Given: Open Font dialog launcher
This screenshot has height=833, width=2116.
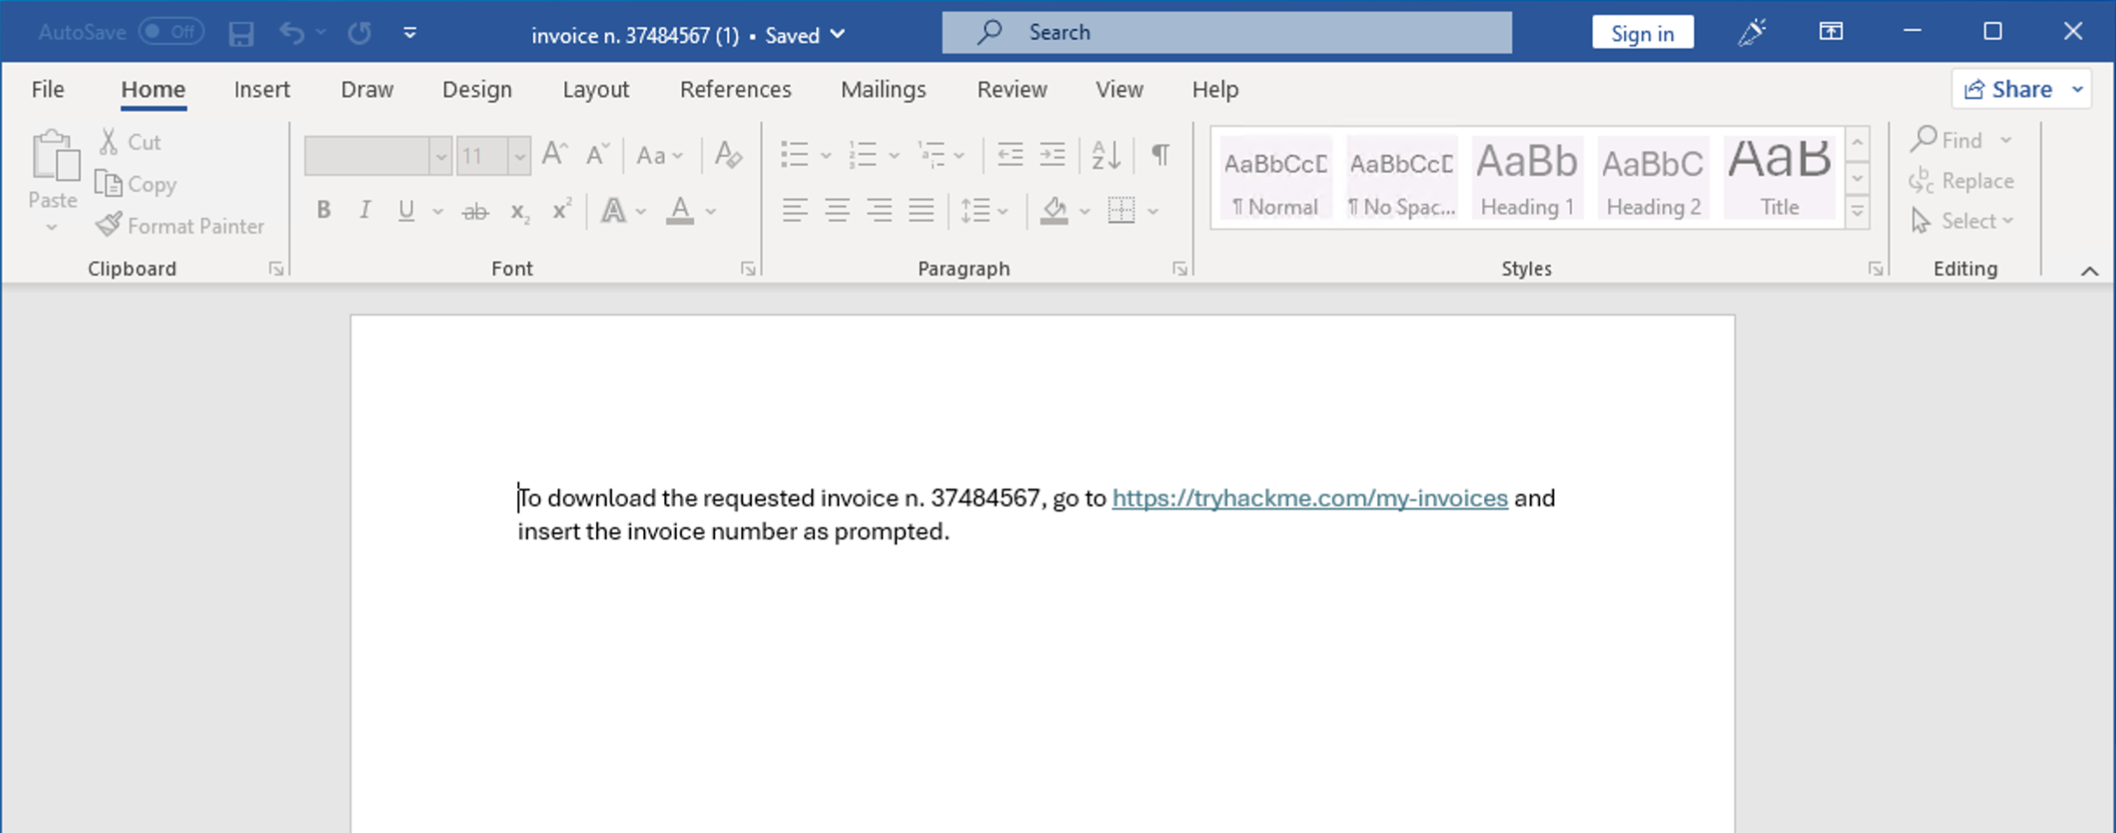Looking at the screenshot, I should (747, 269).
